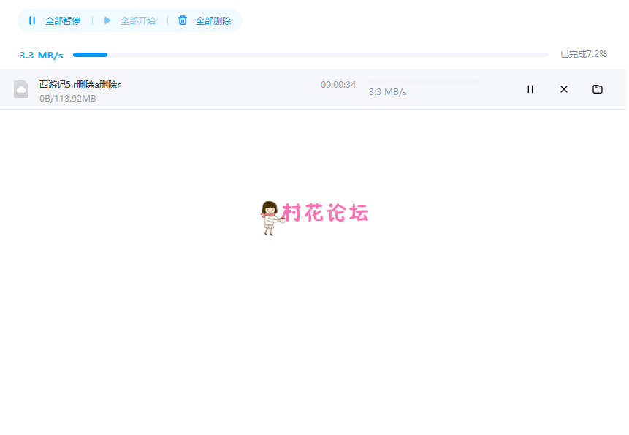Cancel the 西游记5 download with the X
The height and width of the screenshot is (435, 629).
click(x=564, y=89)
